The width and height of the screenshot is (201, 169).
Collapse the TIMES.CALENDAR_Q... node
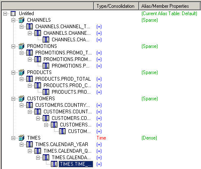30,151
